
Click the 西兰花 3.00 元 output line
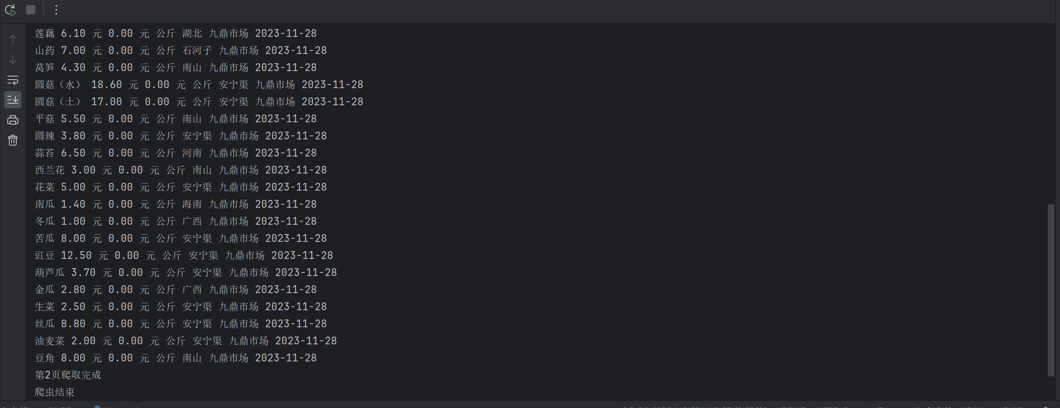pos(181,170)
